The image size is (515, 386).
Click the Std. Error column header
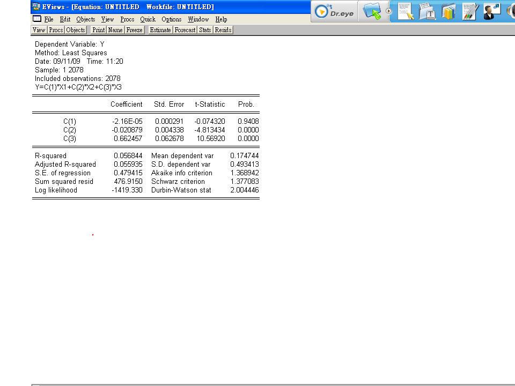pyautogui.click(x=169, y=105)
